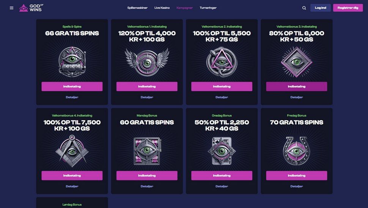Open the hamburger menu icon

pos(11,8)
